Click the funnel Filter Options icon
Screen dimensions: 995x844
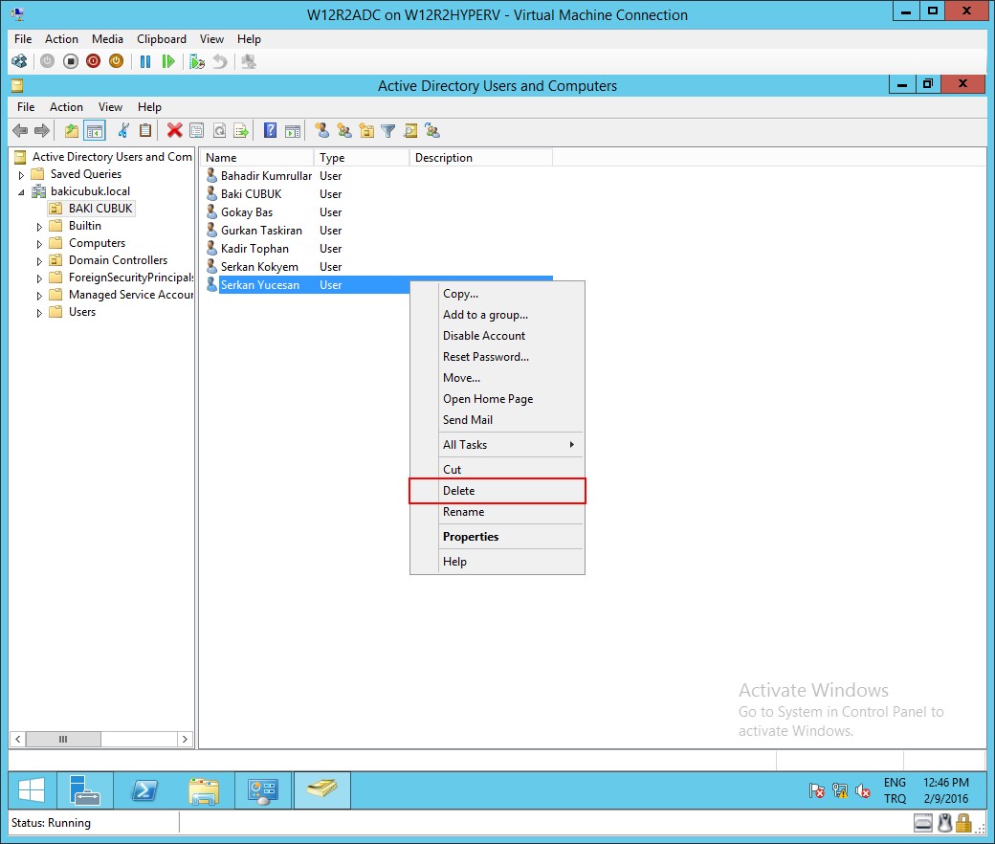point(388,131)
